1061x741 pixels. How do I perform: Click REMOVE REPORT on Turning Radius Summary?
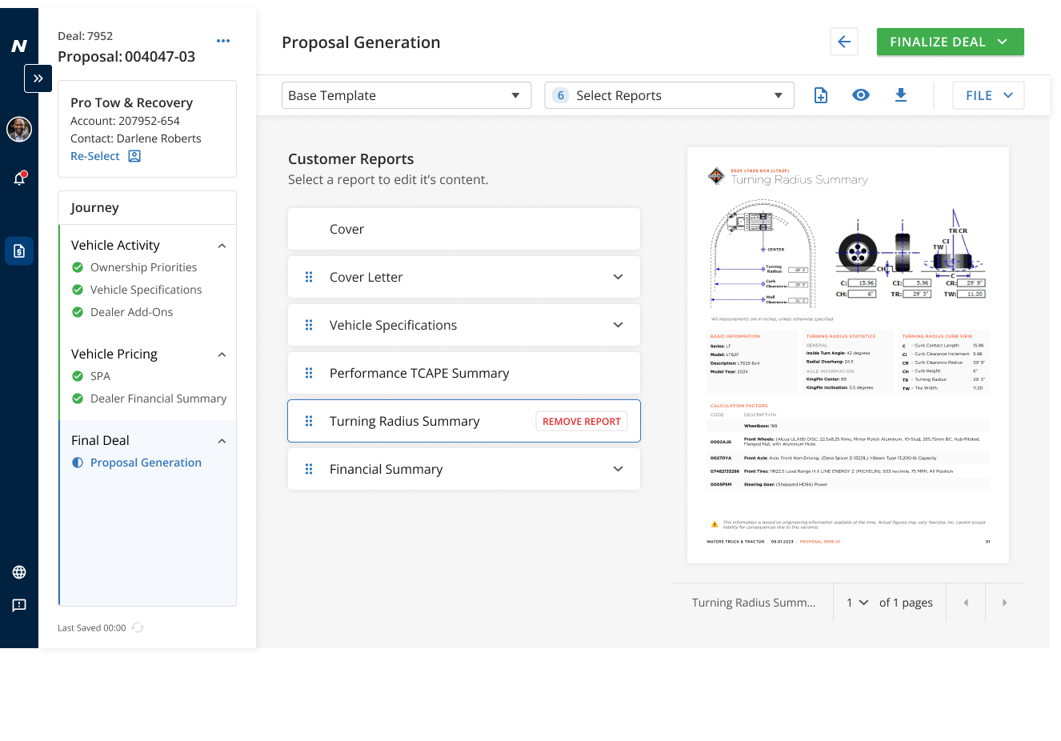[x=582, y=421]
